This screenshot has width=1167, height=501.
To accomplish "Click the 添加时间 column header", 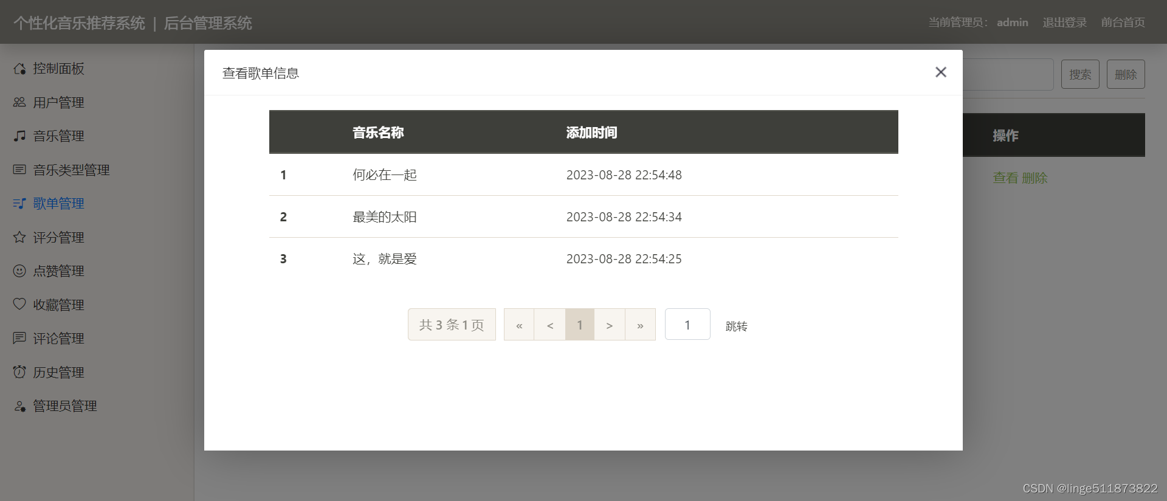I will click(x=591, y=133).
